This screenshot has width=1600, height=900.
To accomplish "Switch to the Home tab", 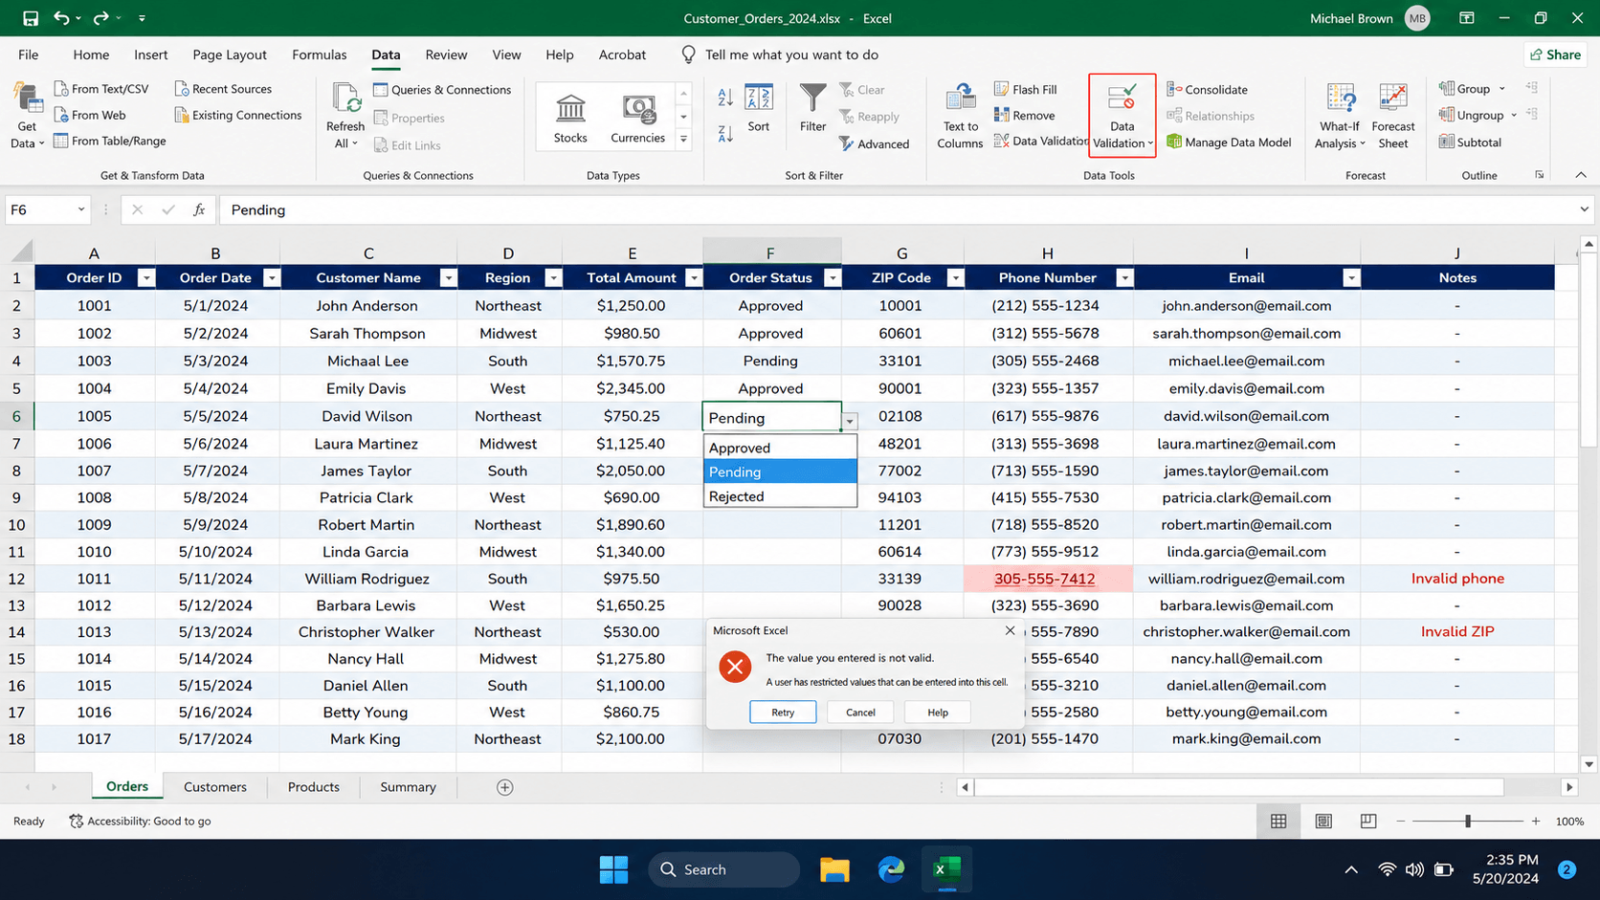I will (91, 55).
